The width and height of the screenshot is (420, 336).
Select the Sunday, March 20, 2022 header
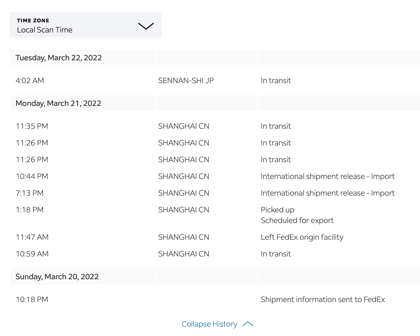coord(57,277)
